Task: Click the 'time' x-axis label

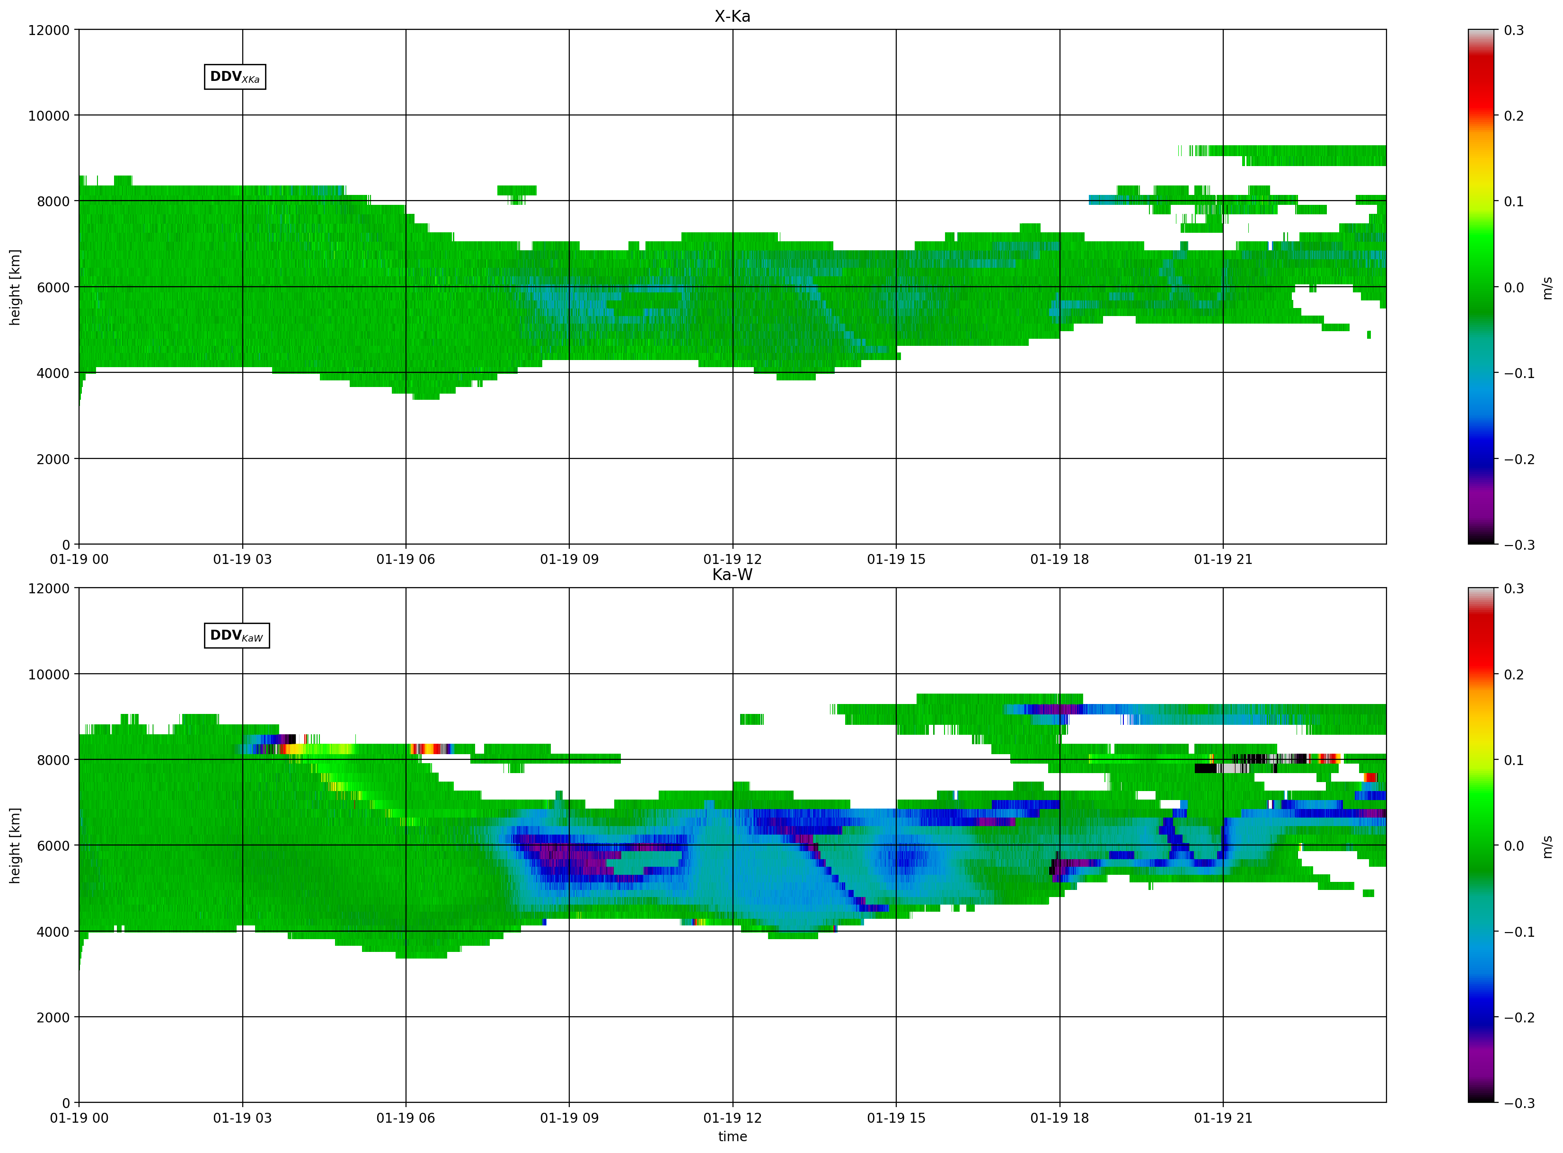Action: click(732, 1136)
